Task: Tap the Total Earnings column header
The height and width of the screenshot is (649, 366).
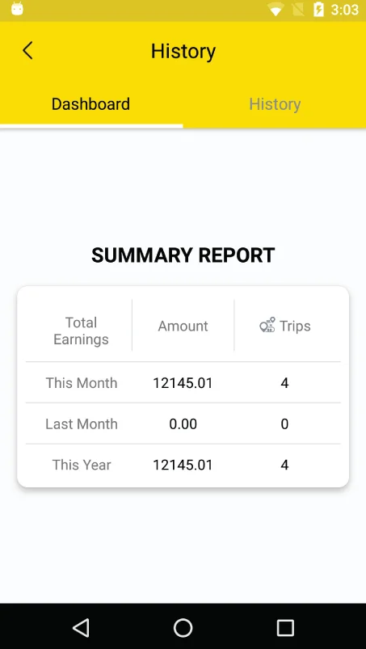Action: tap(81, 331)
